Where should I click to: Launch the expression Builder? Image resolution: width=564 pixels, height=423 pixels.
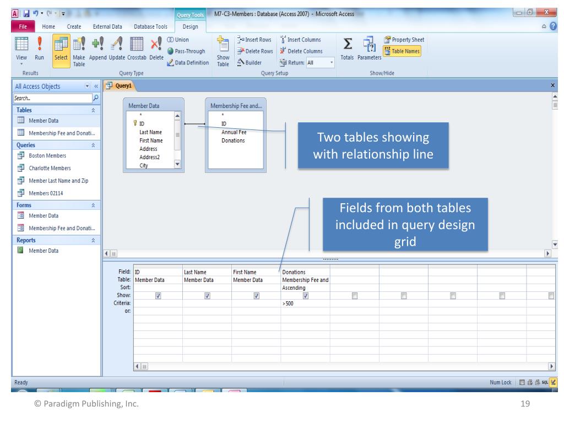pyautogui.click(x=249, y=63)
